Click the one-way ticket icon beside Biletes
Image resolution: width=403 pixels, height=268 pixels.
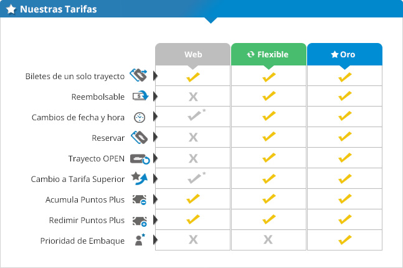tap(138, 75)
